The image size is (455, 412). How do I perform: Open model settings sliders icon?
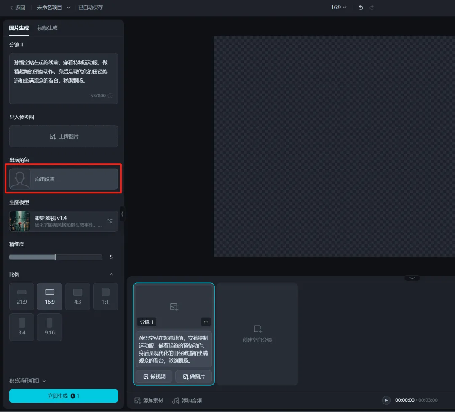pyautogui.click(x=110, y=221)
